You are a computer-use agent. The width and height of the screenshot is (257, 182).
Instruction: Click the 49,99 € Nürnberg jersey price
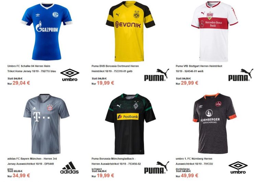[189, 175]
